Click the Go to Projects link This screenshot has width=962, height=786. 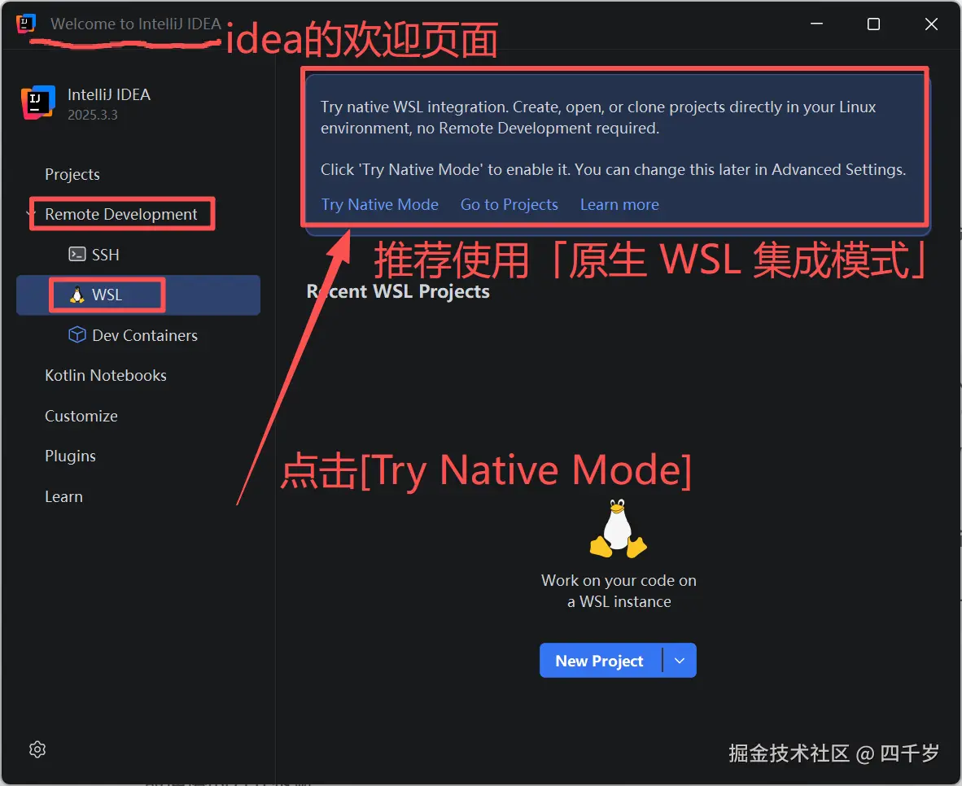(509, 204)
